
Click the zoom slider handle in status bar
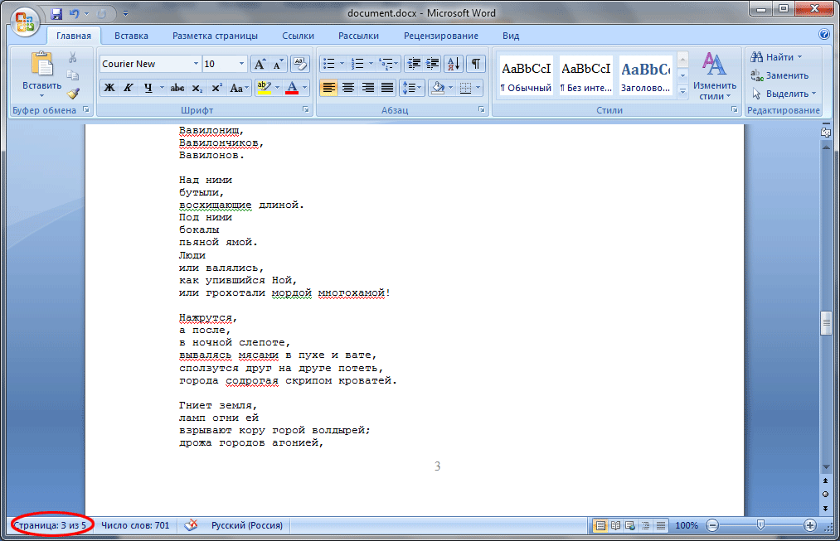pyautogui.click(x=760, y=525)
